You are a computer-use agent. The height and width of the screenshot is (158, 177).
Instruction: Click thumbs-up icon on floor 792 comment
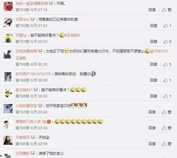point(165,26)
